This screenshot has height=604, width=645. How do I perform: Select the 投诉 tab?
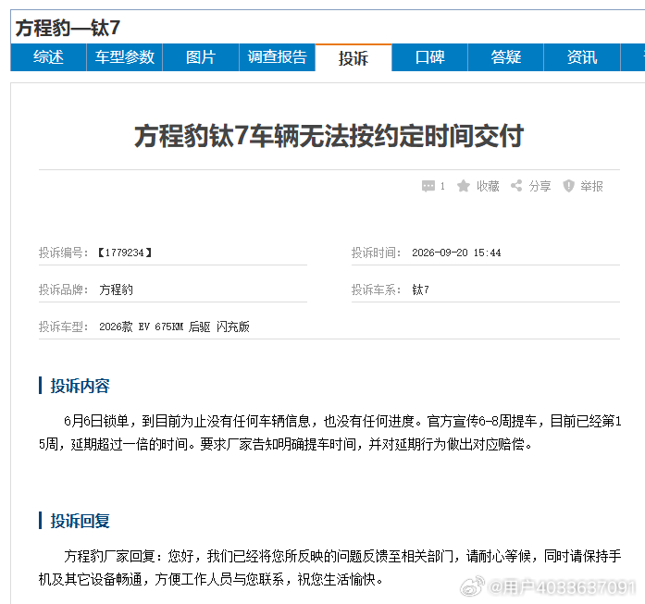click(354, 57)
